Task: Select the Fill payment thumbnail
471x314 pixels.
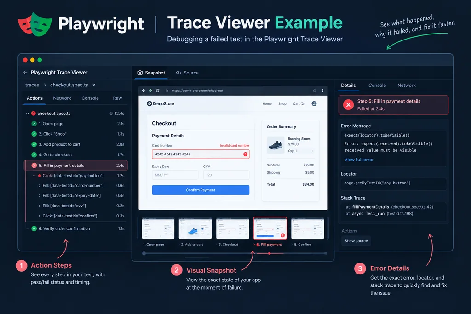Action: click(x=270, y=228)
